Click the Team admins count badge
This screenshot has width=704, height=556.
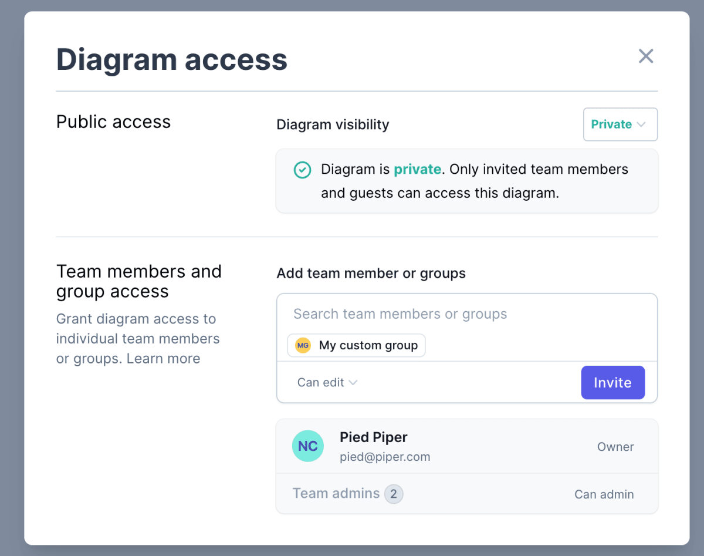click(394, 494)
